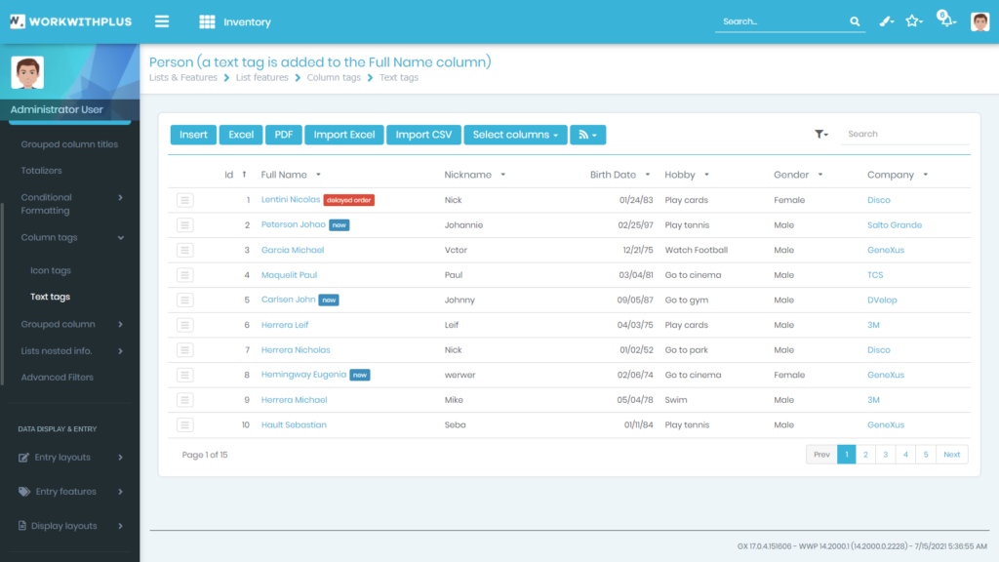Click the Import Excel button

[344, 135]
